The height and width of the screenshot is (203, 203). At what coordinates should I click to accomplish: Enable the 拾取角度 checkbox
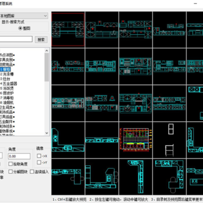tap(11, 164)
